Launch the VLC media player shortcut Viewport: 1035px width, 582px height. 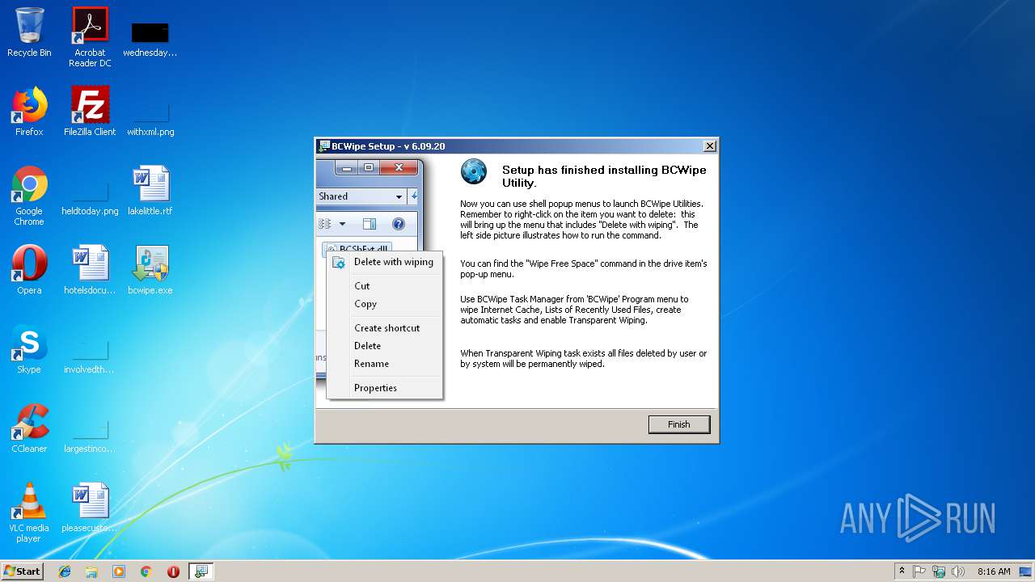tap(29, 512)
